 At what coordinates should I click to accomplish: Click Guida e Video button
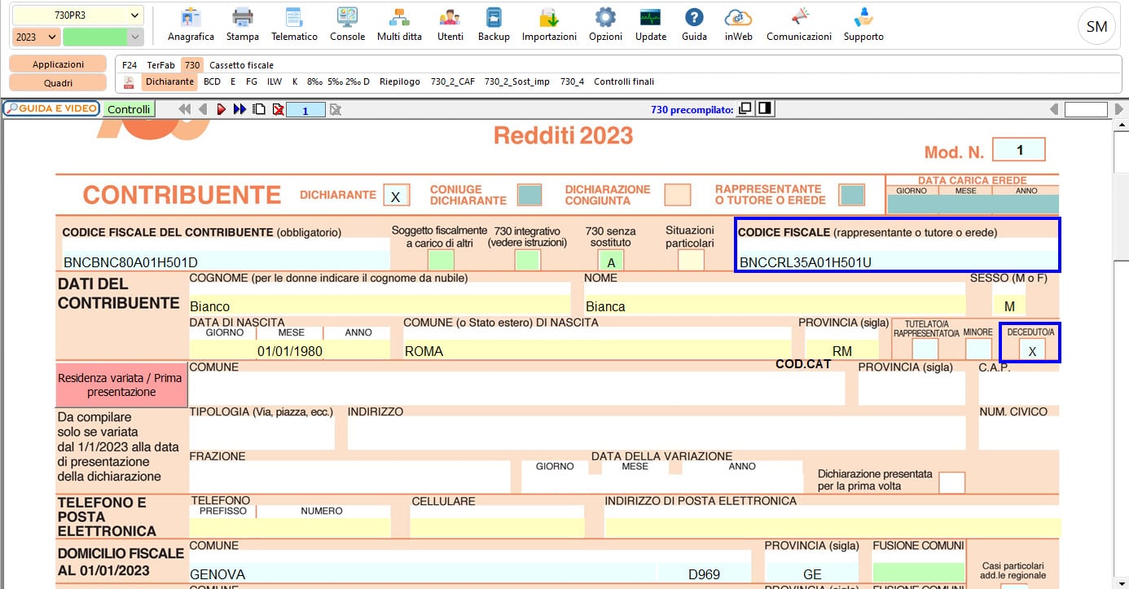pyautogui.click(x=51, y=108)
